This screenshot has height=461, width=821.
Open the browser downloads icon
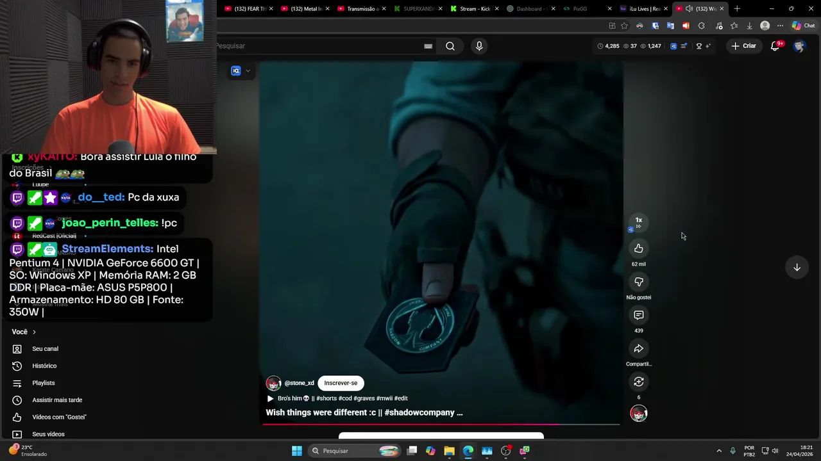[x=749, y=26]
